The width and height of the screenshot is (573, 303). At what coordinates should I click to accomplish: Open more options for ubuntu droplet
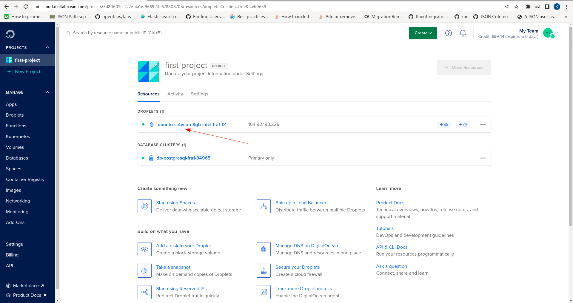point(483,125)
